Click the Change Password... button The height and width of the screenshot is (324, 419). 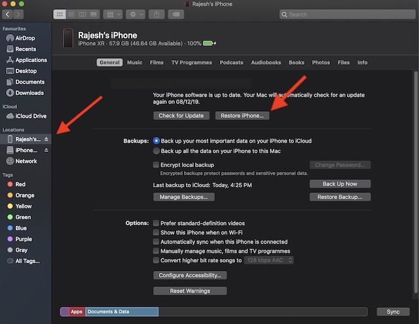340,165
